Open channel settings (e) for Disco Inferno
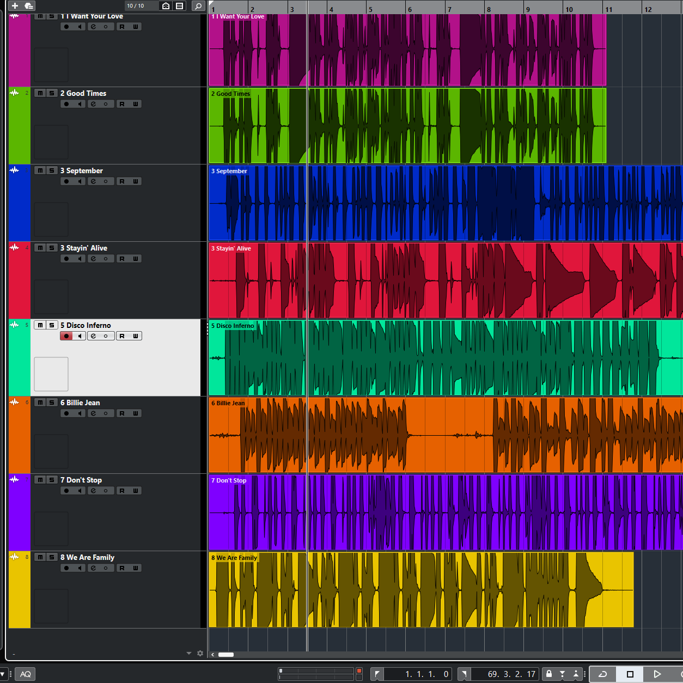 pyautogui.click(x=93, y=336)
